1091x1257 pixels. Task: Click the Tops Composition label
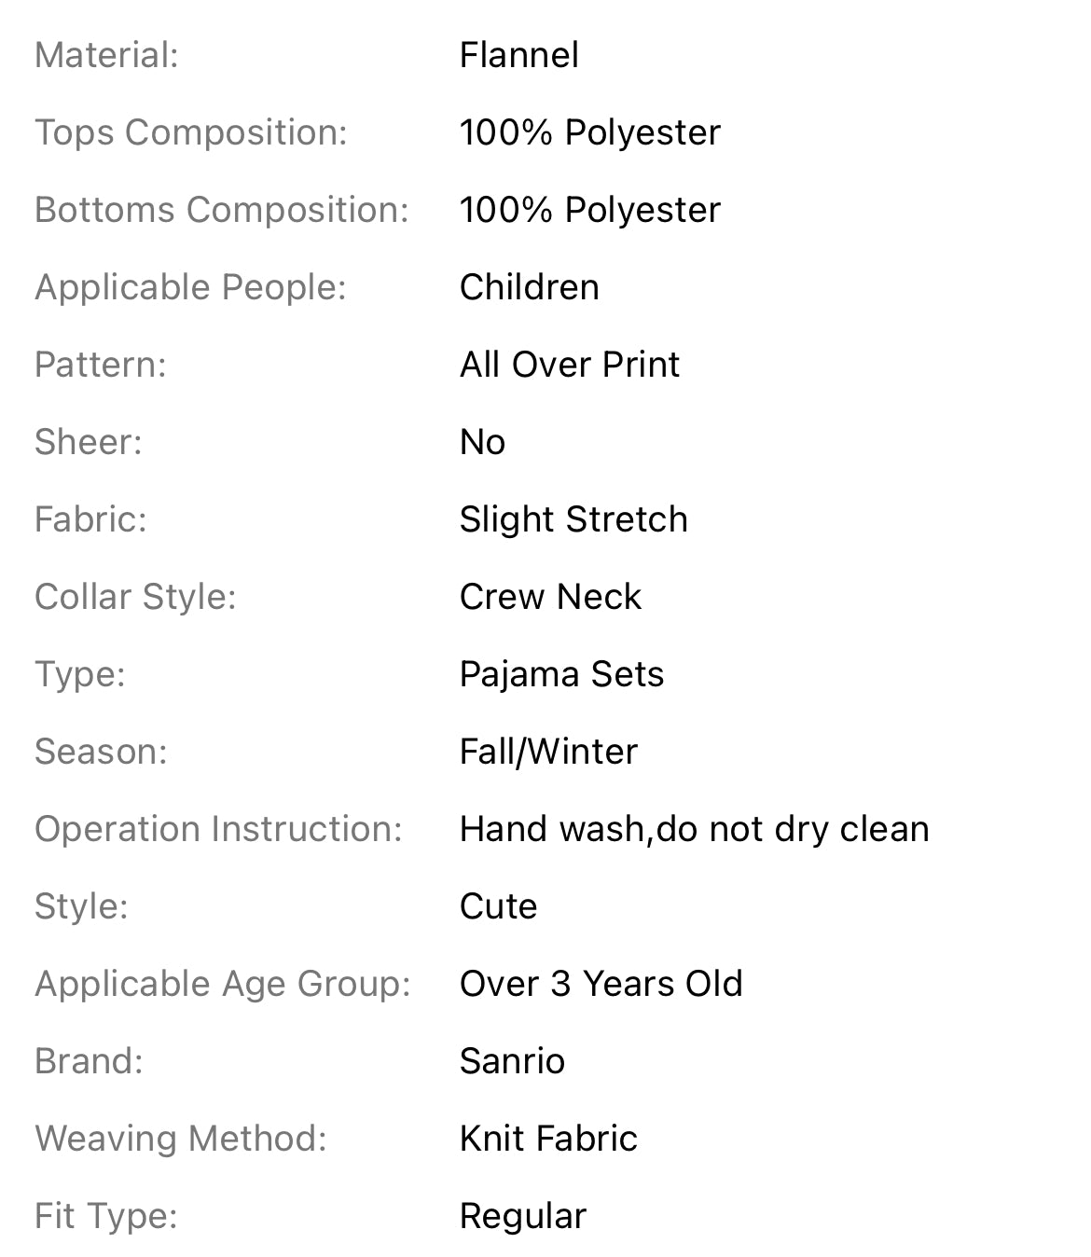[191, 132]
